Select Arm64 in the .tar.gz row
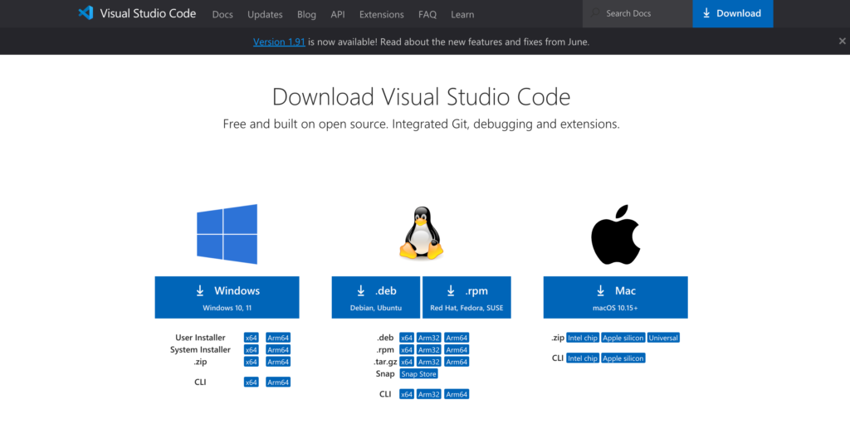Viewport: 850px width, 424px height. click(x=457, y=362)
